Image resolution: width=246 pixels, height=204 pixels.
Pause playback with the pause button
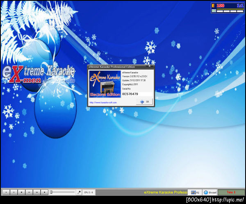coord(14,192)
